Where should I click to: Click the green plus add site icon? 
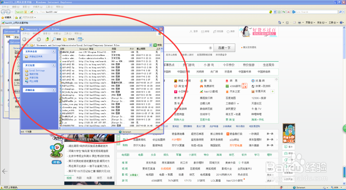(273, 91)
